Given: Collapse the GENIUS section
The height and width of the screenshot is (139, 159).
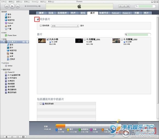Looking at the screenshot, I should [x=2, y=63].
